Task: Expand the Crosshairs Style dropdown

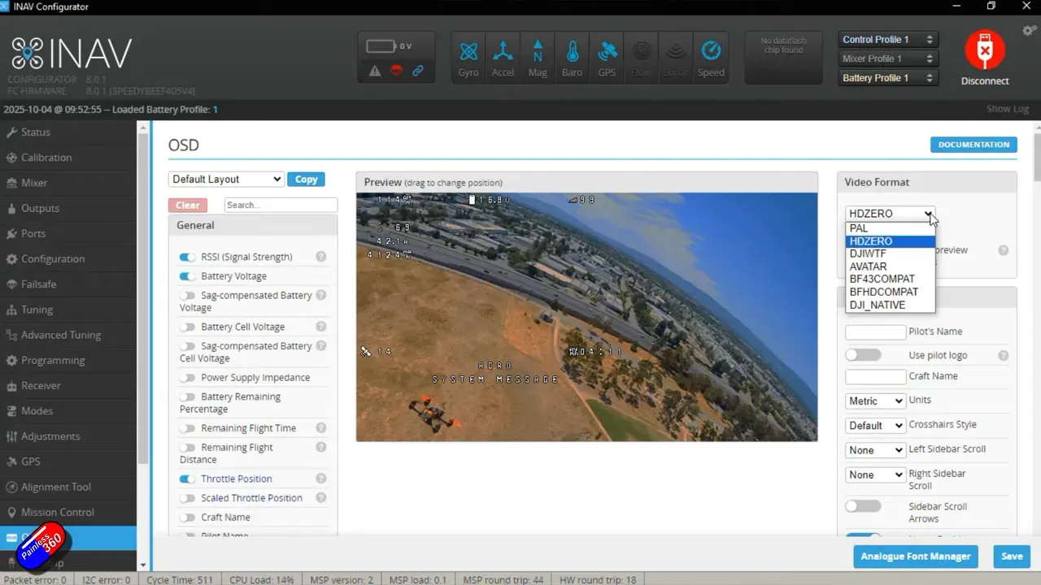Action: click(875, 425)
